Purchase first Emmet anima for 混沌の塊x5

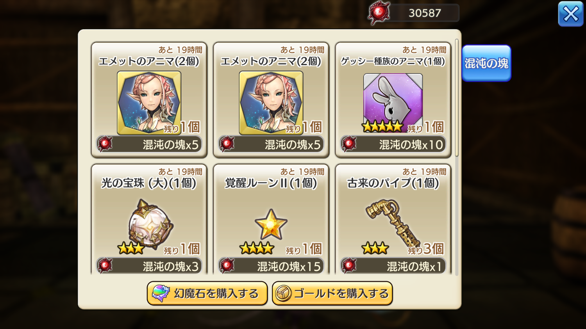149,144
